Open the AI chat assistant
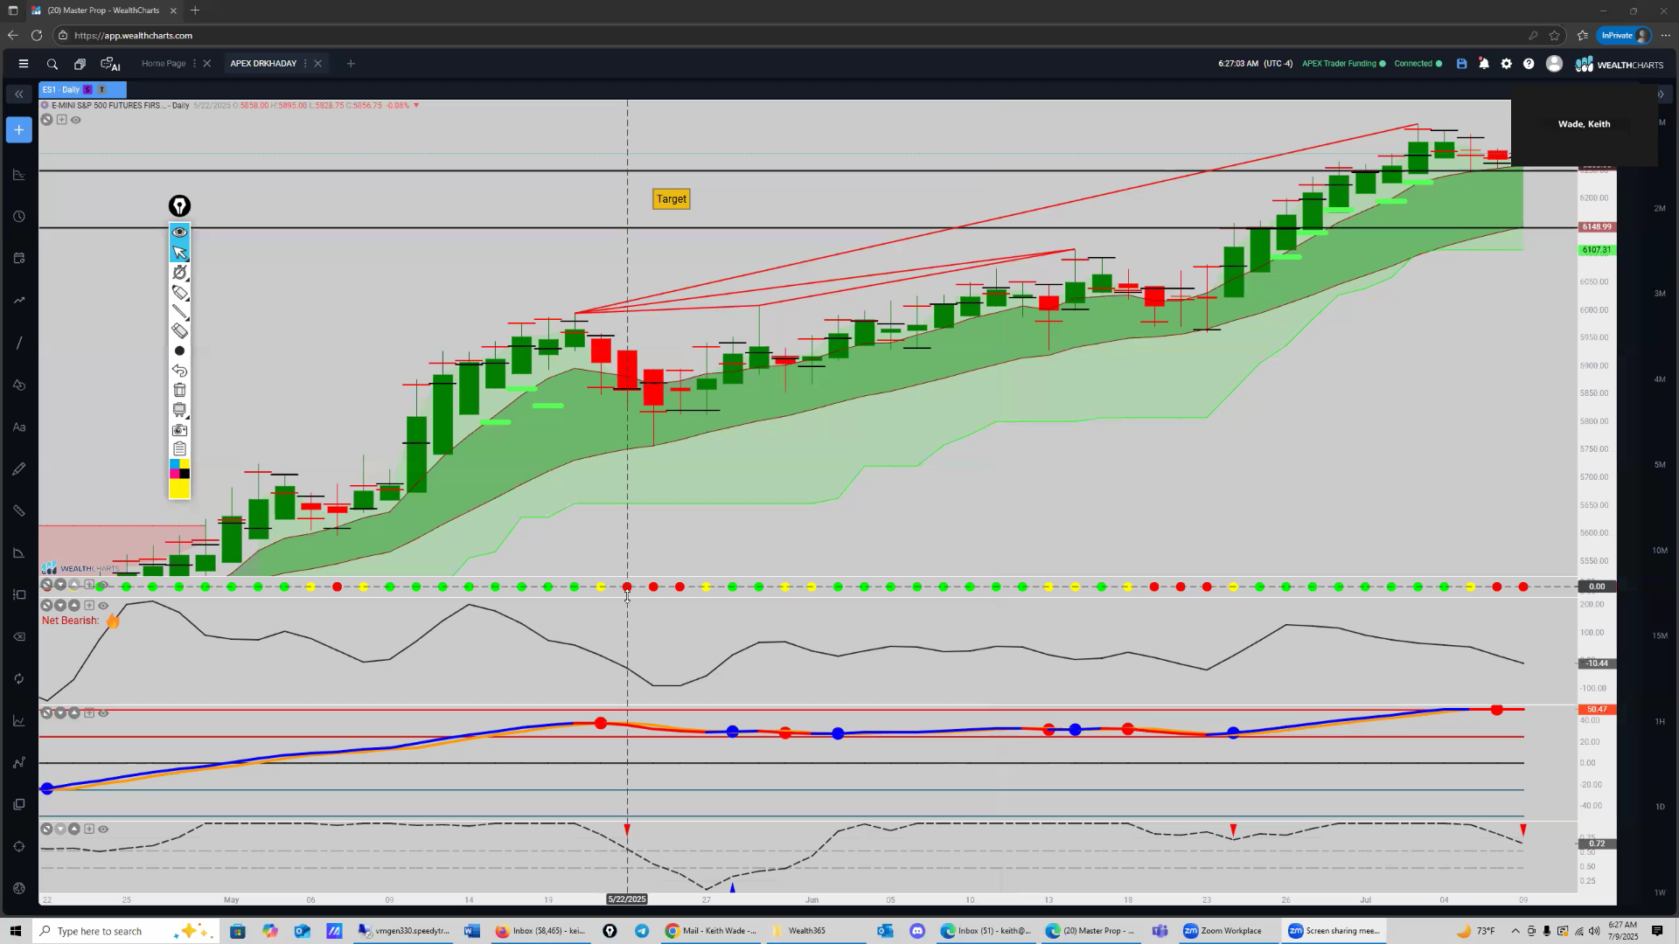 [x=110, y=64]
